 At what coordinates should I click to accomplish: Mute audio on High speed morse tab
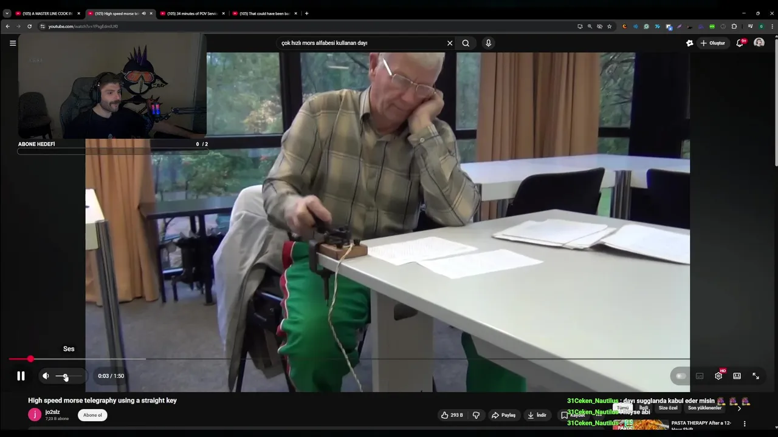coord(143,13)
